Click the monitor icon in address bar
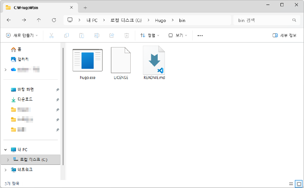The image size is (304, 188). tap(70, 20)
